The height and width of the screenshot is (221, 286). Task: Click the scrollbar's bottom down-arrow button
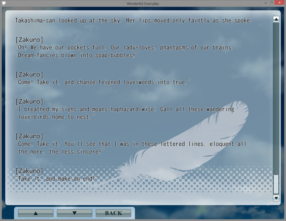[276, 198]
